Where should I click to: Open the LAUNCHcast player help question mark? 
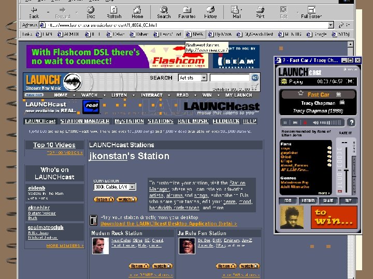351,122
